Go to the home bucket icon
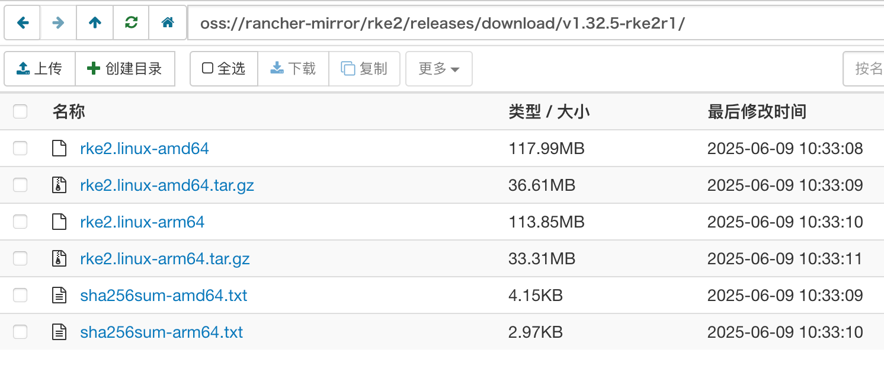 point(168,23)
